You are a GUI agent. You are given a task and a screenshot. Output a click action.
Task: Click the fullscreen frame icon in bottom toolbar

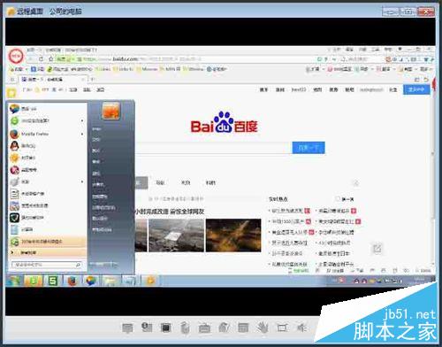282,328
